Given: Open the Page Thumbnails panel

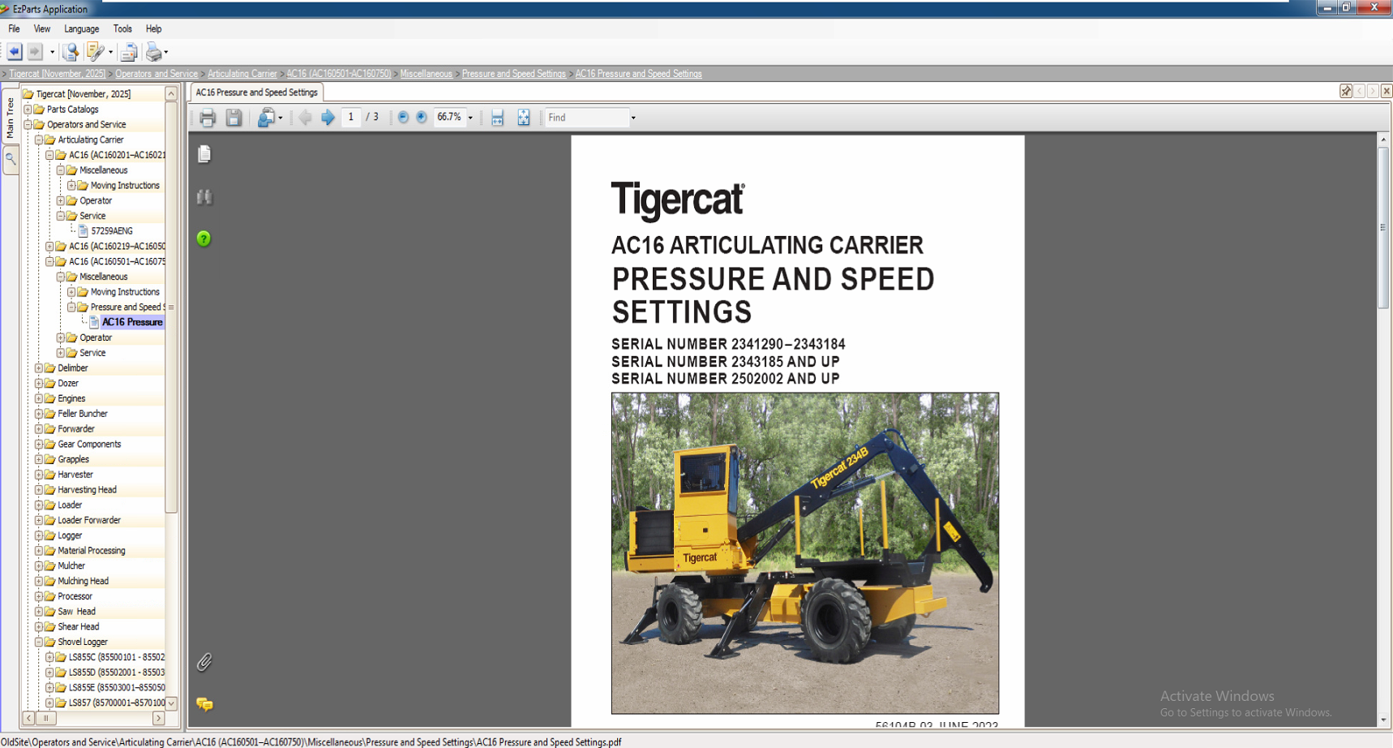Looking at the screenshot, I should [x=204, y=153].
